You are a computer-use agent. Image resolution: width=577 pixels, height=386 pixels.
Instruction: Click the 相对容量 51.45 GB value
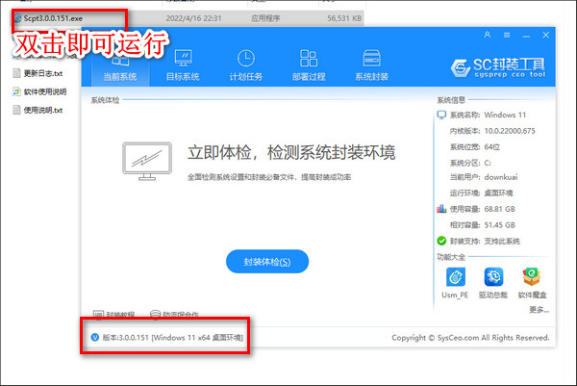point(499,225)
